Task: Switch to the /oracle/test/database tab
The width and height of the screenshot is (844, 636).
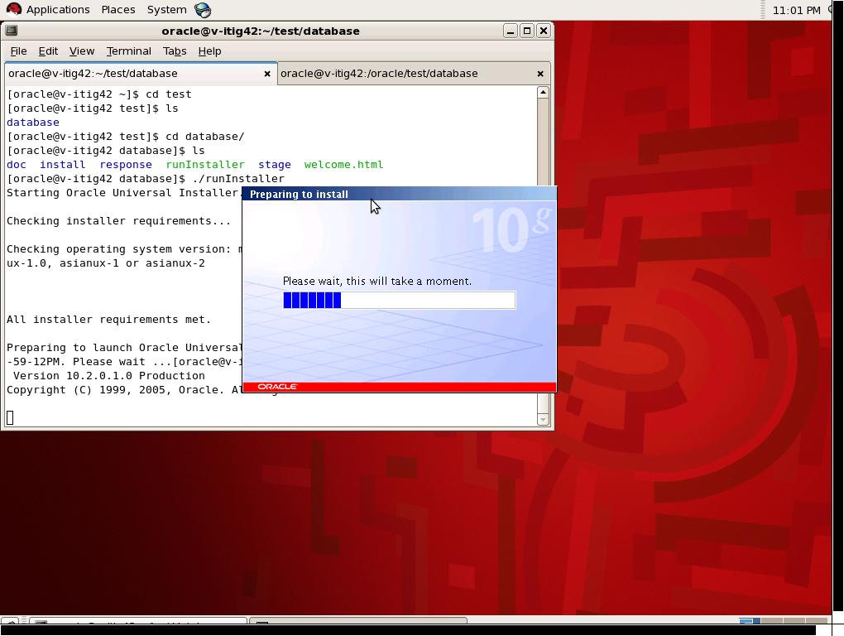Action: coord(414,74)
